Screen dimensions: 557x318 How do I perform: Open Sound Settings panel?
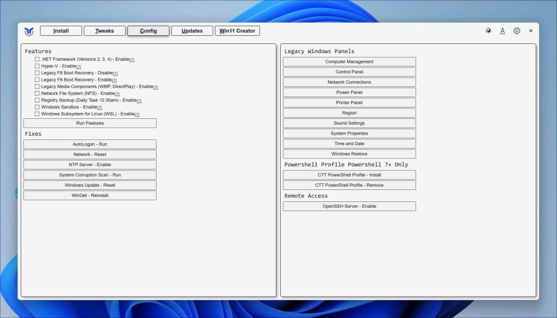point(349,123)
